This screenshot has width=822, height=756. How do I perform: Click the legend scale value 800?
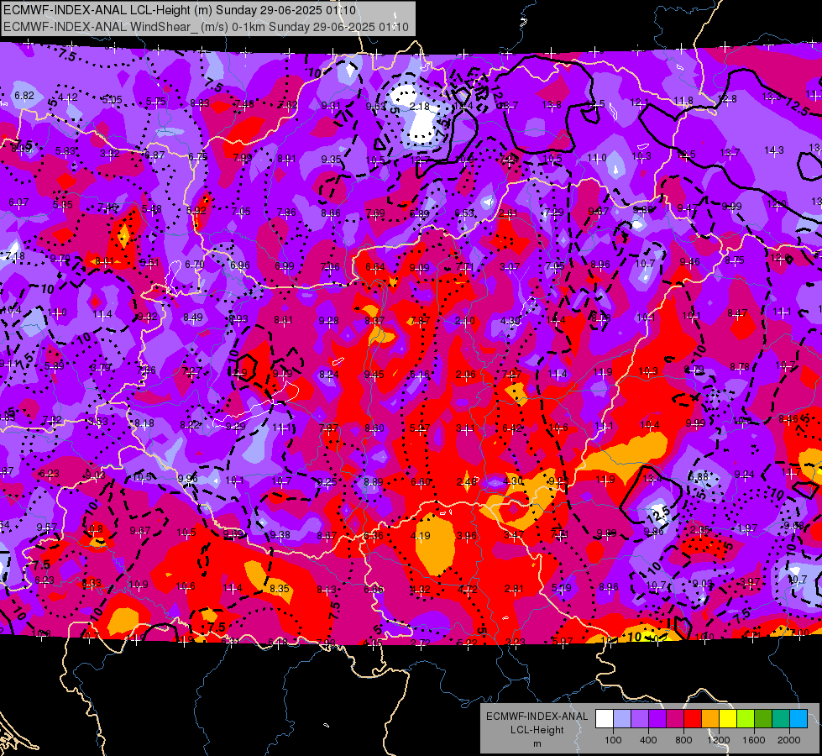click(x=683, y=740)
